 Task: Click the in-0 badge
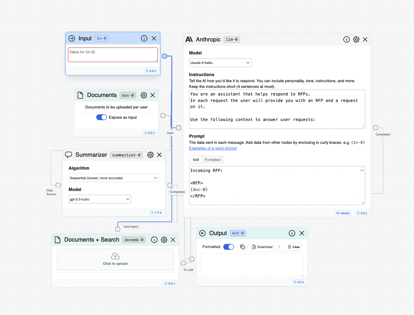click(x=101, y=38)
